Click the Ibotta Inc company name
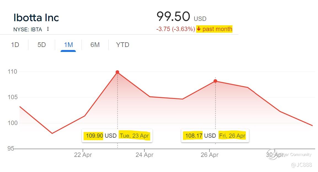318x172 pixels. click(36, 18)
